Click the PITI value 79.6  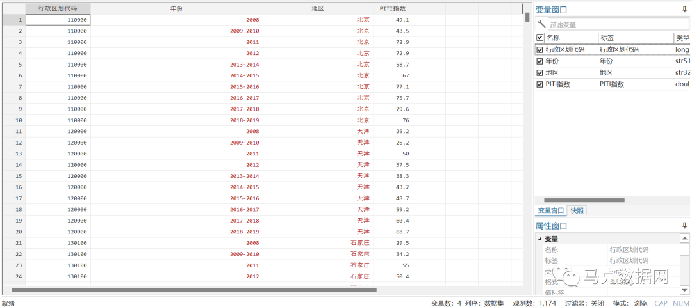(x=393, y=109)
